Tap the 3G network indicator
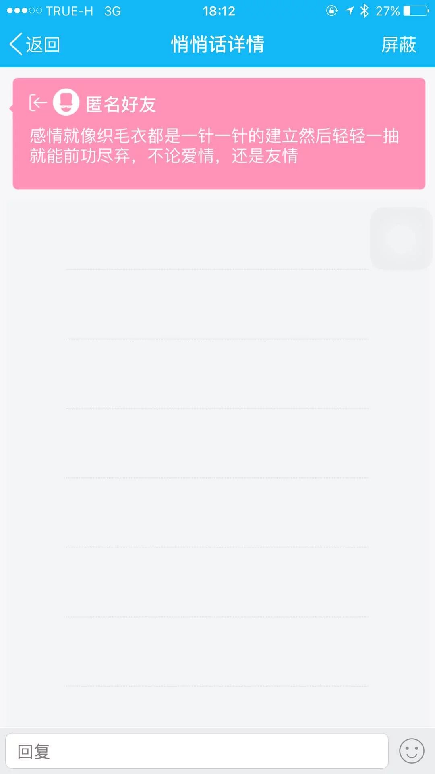The image size is (435, 774). (112, 11)
